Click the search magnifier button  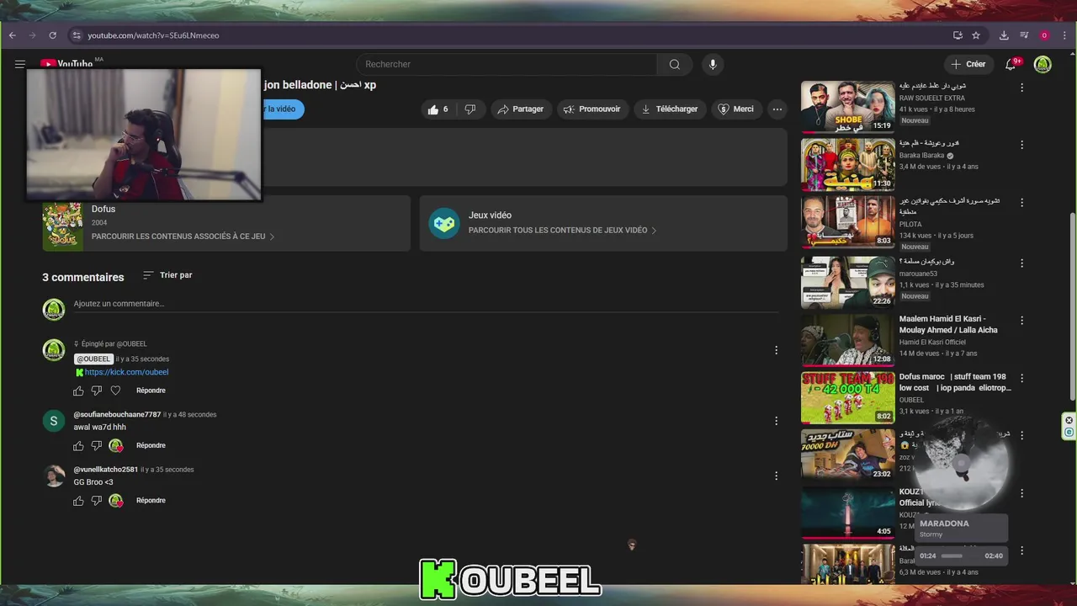674,64
